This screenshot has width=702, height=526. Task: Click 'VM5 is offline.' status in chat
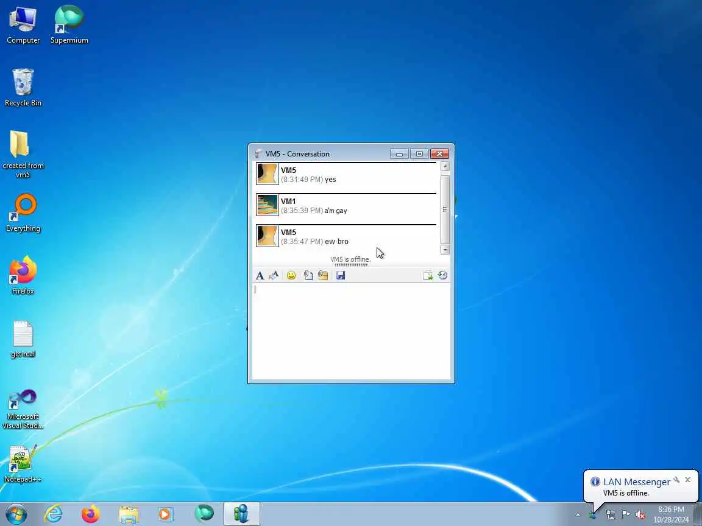(350, 259)
